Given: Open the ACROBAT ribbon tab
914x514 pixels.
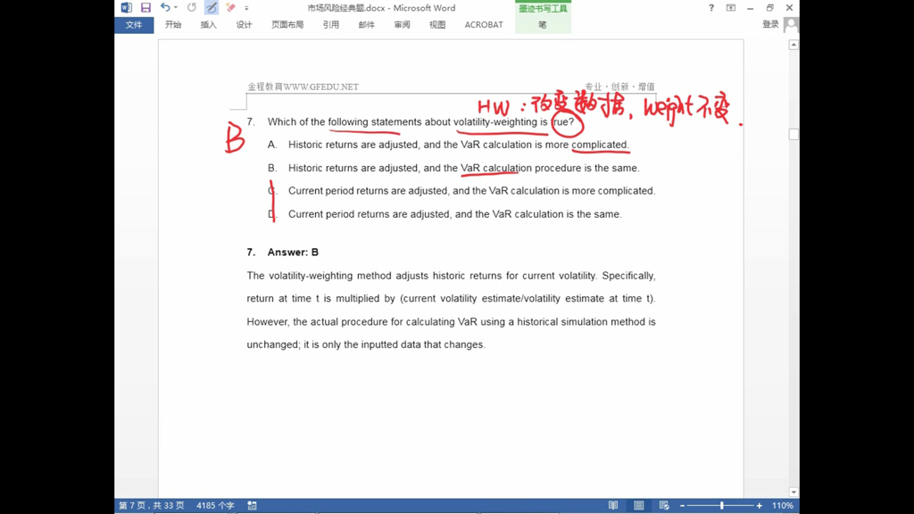Looking at the screenshot, I should (x=484, y=25).
